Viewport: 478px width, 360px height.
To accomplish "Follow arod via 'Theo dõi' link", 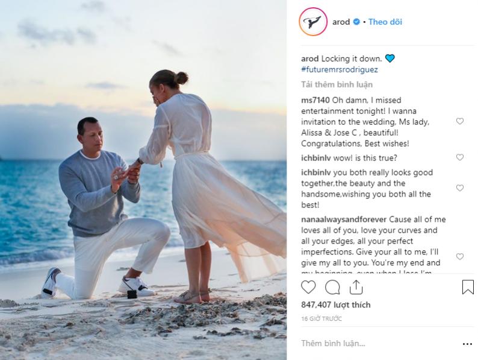I will 385,22.
